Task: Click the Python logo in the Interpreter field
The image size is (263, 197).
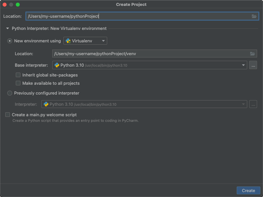Action: [x=46, y=104]
